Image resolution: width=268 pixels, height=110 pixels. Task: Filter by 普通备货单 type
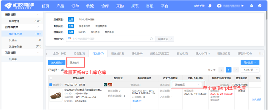pyautogui.click(x=101, y=26)
